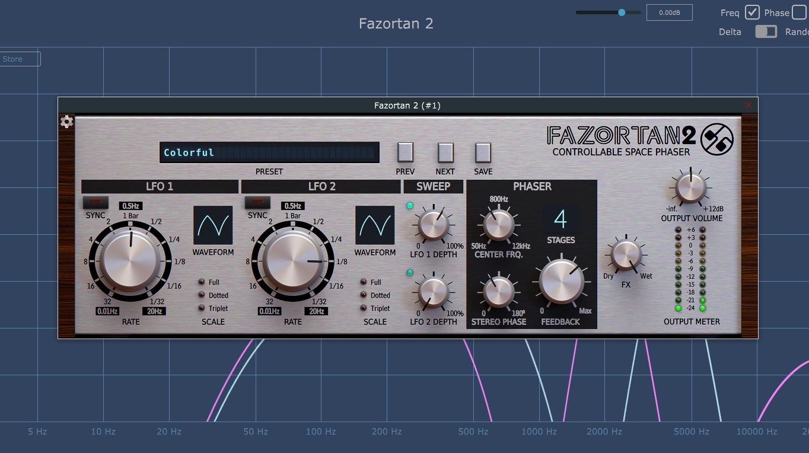Close the Fazortan 2 plugin window
Screen dimensions: 809x453
click(749, 106)
